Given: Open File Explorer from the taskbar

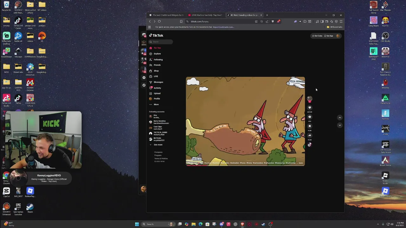Looking at the screenshot, I should [193, 224].
